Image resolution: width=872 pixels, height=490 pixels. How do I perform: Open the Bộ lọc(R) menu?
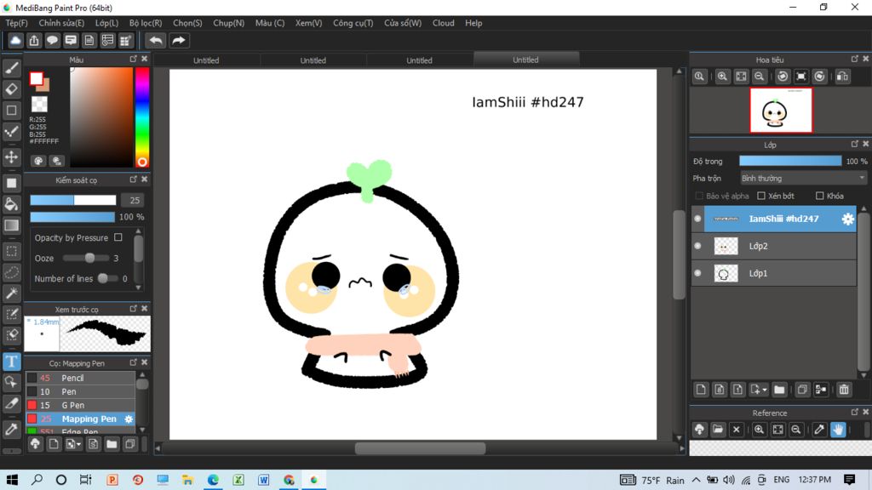[x=146, y=23]
